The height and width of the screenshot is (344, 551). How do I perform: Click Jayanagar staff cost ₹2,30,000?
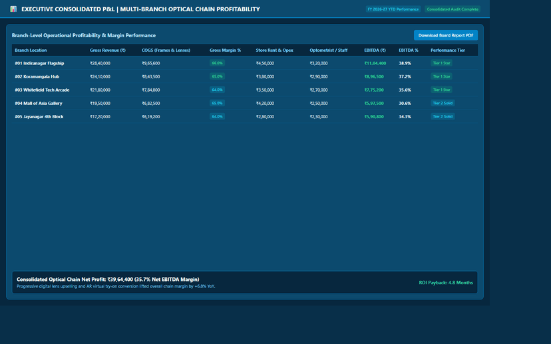[x=319, y=116]
